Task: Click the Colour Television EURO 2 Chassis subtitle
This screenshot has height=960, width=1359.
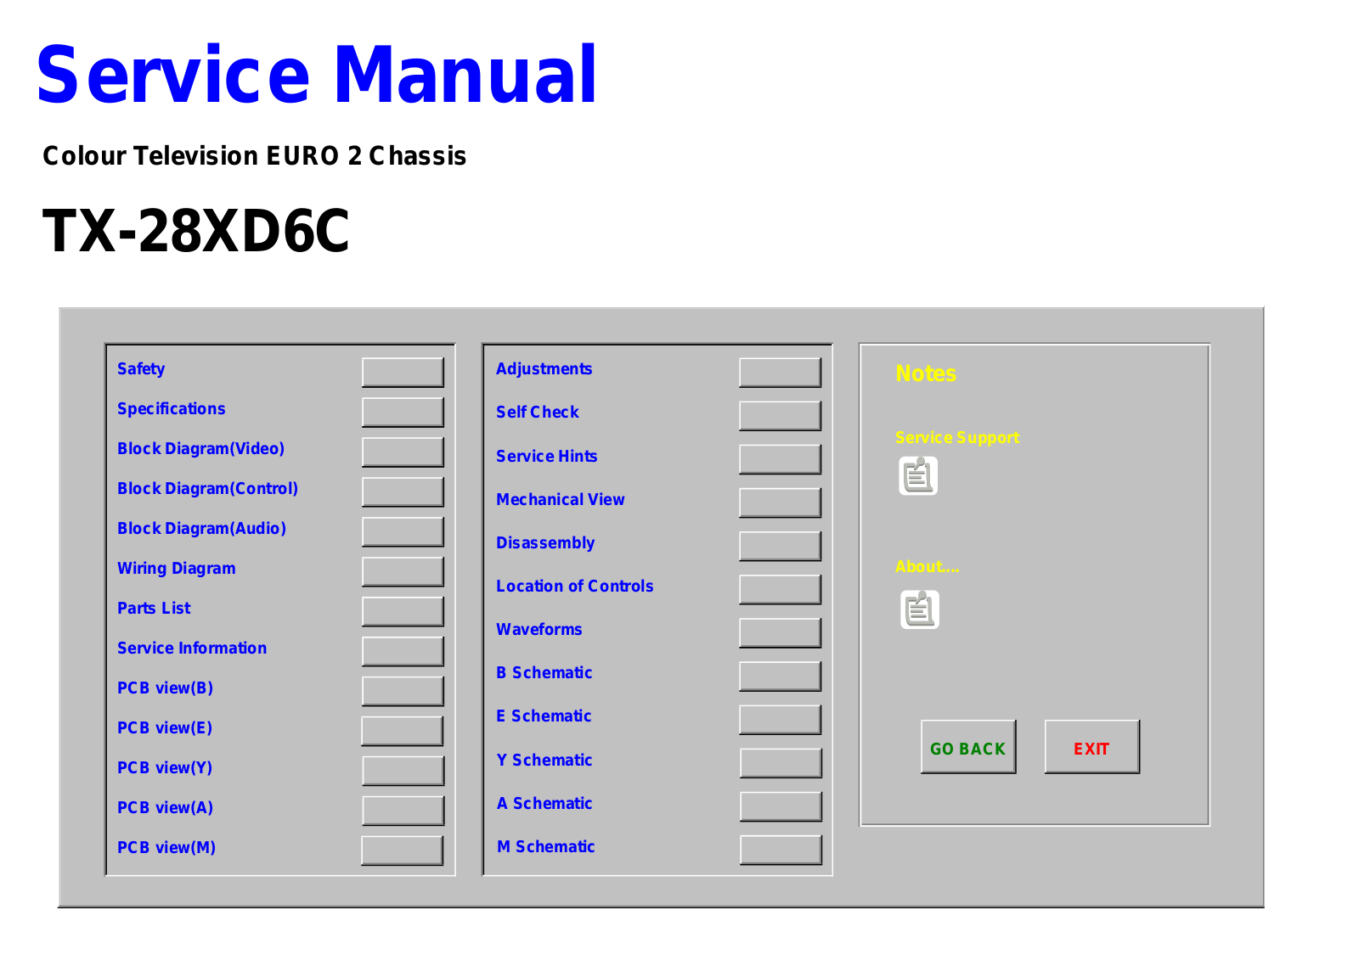Action: click(x=255, y=156)
